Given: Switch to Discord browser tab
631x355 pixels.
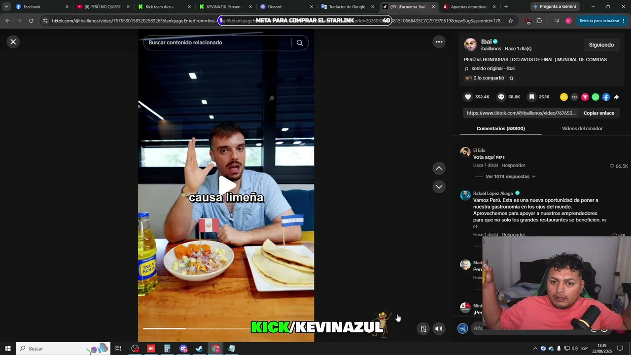Looking at the screenshot, I should click(x=287, y=7).
